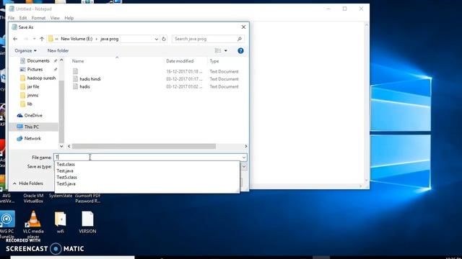The image size is (462, 259).
Task: Click the search magnifier icon
Action: click(239, 39)
